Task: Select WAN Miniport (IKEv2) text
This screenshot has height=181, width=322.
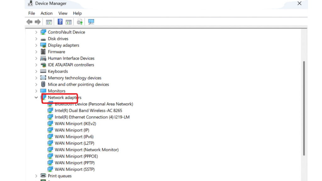Action: pos(75,124)
